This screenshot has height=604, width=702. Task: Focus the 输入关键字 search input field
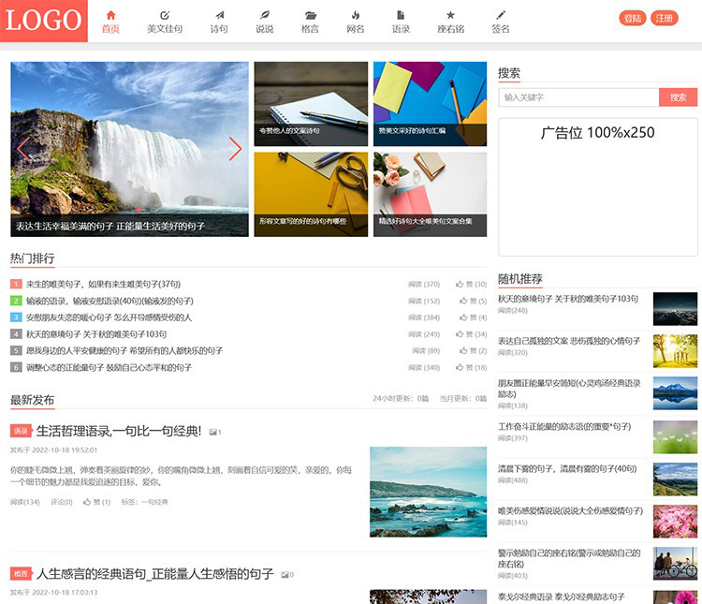(x=578, y=97)
